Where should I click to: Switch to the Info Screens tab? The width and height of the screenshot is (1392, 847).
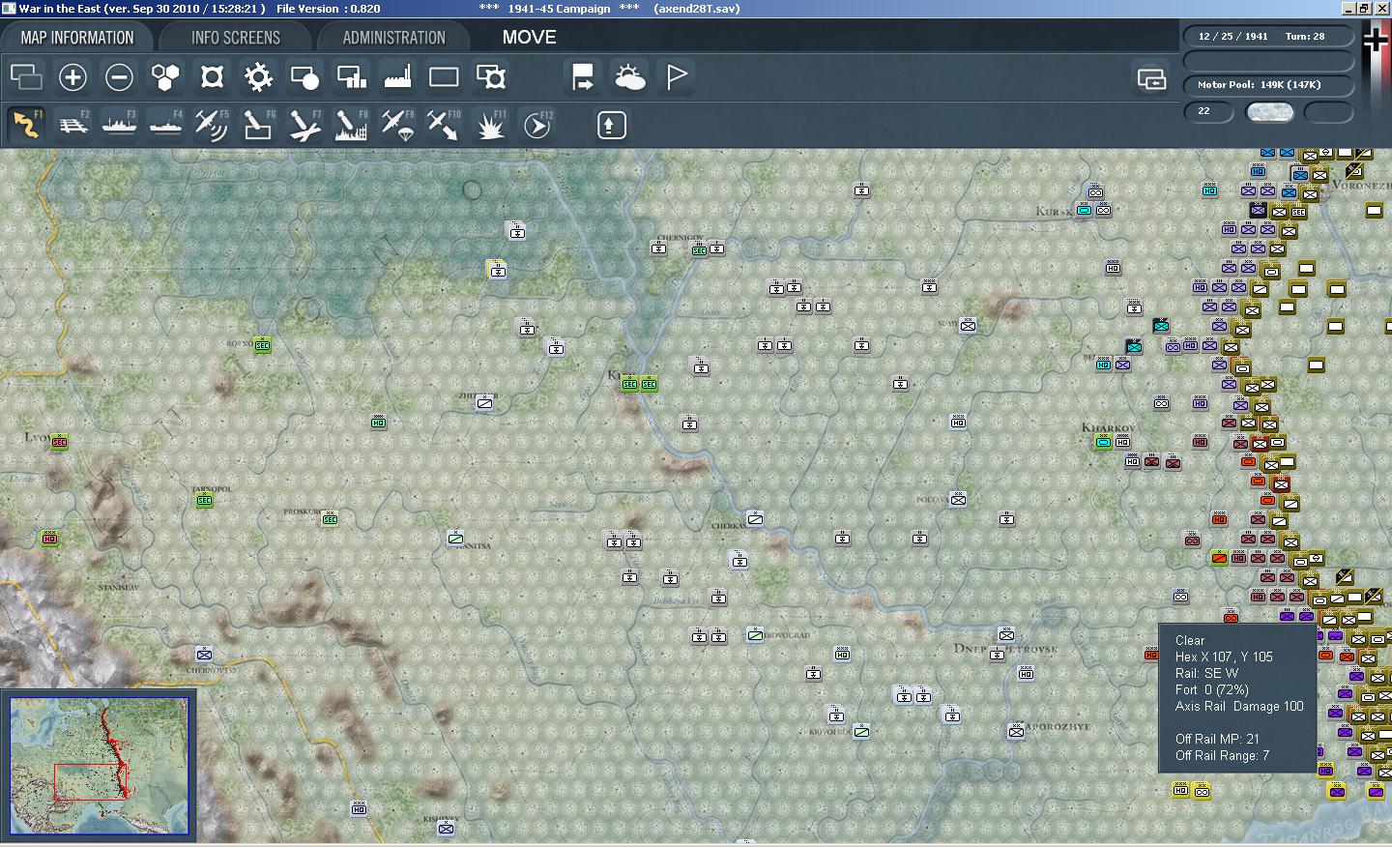click(236, 38)
